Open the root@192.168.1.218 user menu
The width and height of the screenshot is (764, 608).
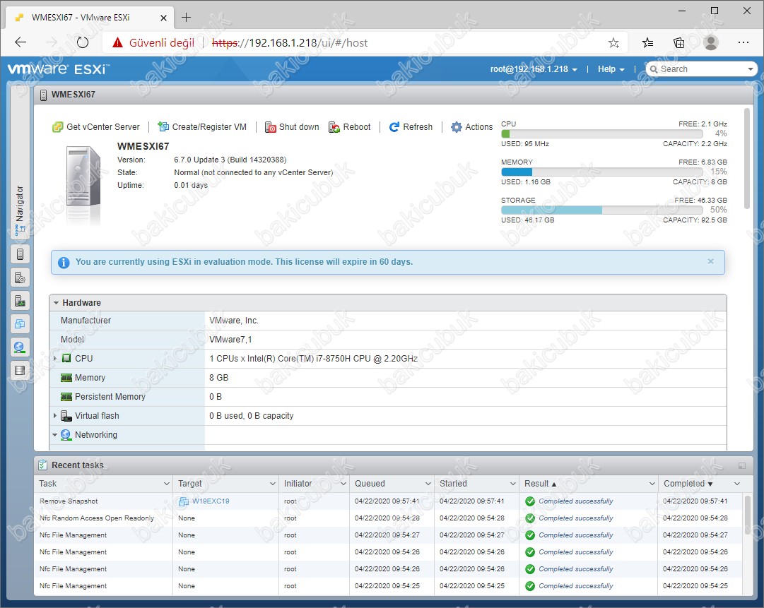534,69
